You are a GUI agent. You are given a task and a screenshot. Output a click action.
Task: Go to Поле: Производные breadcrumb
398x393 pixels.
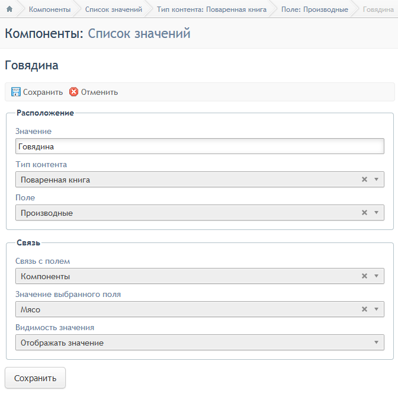[314, 9]
